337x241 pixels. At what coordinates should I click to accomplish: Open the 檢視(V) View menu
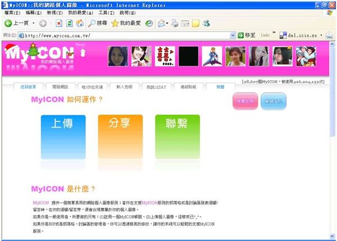pyautogui.click(x=55, y=13)
